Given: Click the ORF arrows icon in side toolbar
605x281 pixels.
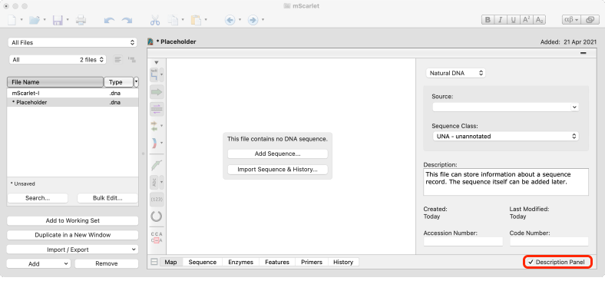Looking at the screenshot, I should [154, 126].
